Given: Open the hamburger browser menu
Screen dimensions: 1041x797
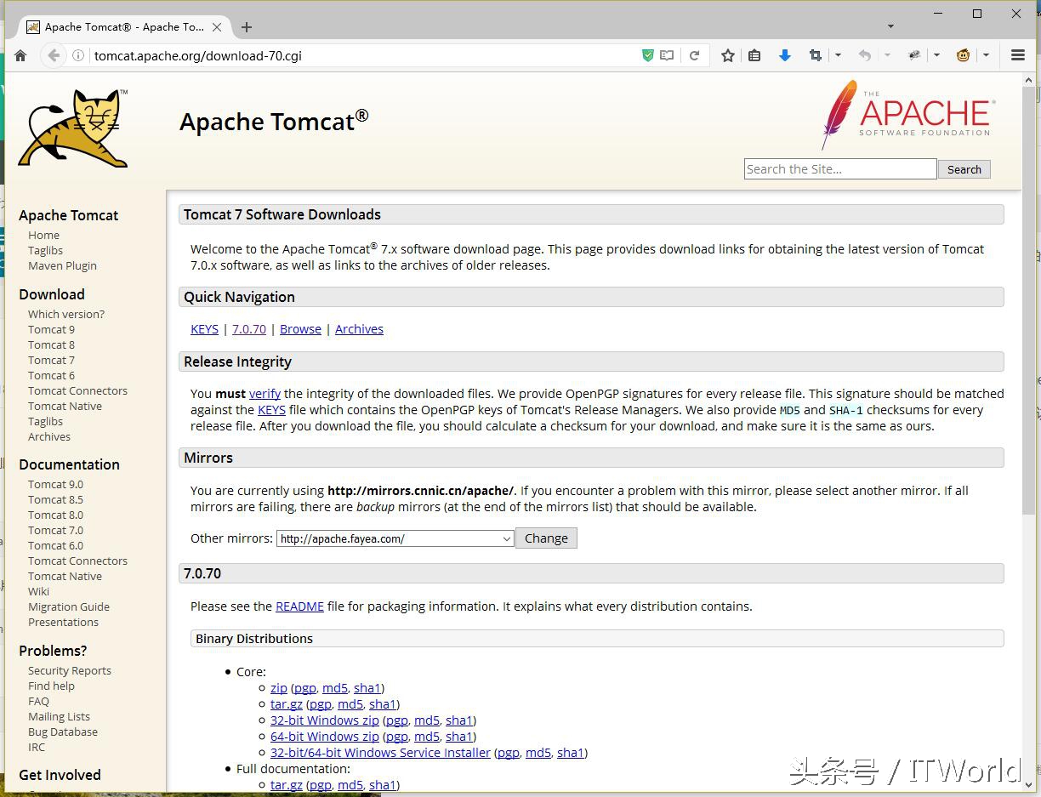Looking at the screenshot, I should [x=1018, y=55].
